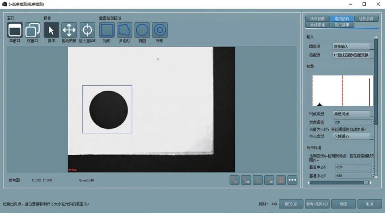Click the crosshair add icon
The height and width of the screenshot is (213, 385).
[x=257, y=180]
